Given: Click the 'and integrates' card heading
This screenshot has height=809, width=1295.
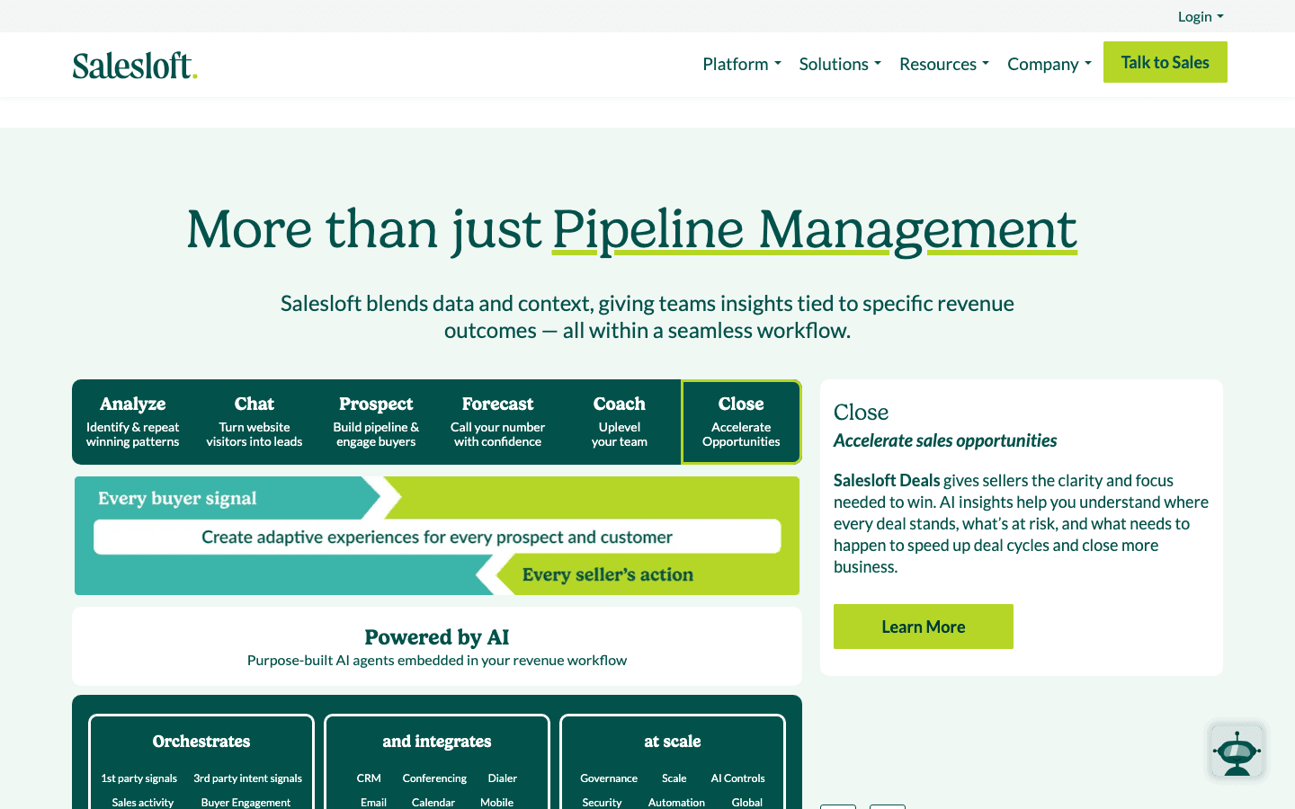Looking at the screenshot, I should (437, 742).
